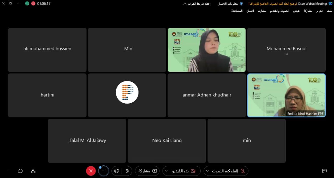The image size is (334, 178).
Task: Expand video options arrow beside بدء الفيديو
Action: click(x=166, y=171)
